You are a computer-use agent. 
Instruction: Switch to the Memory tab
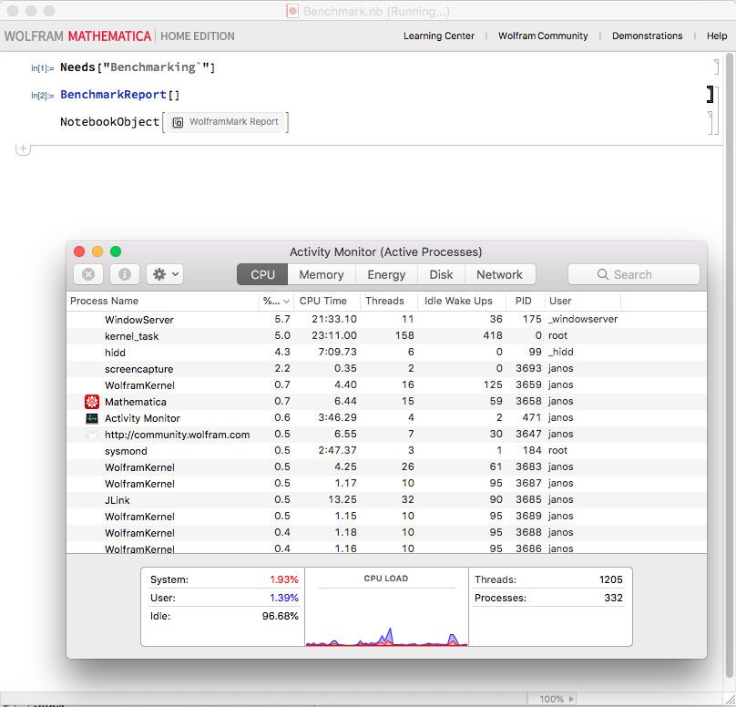coord(322,274)
